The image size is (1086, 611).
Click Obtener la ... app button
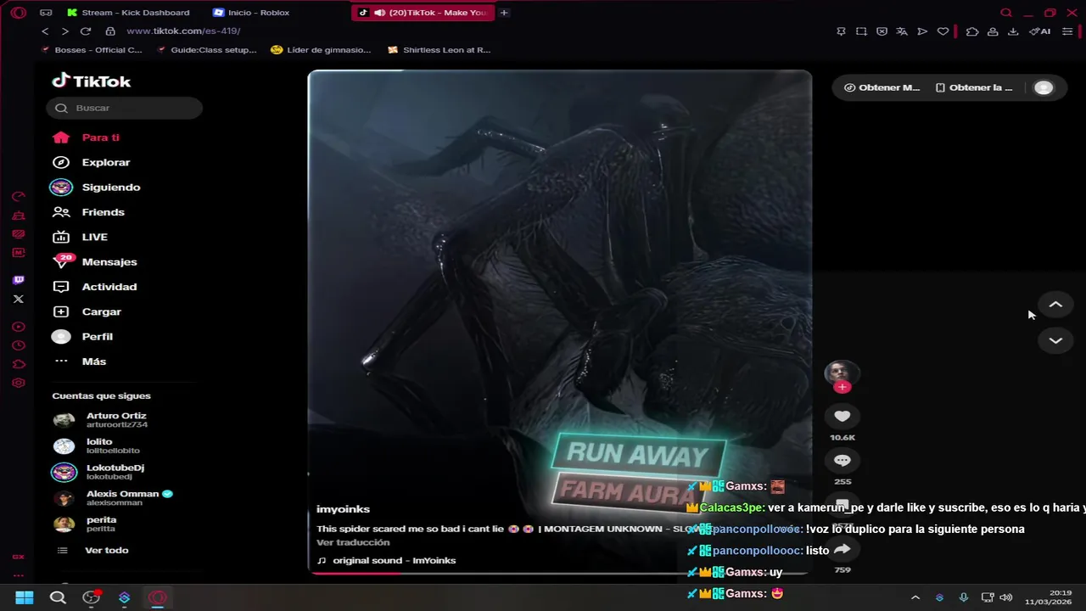974,87
